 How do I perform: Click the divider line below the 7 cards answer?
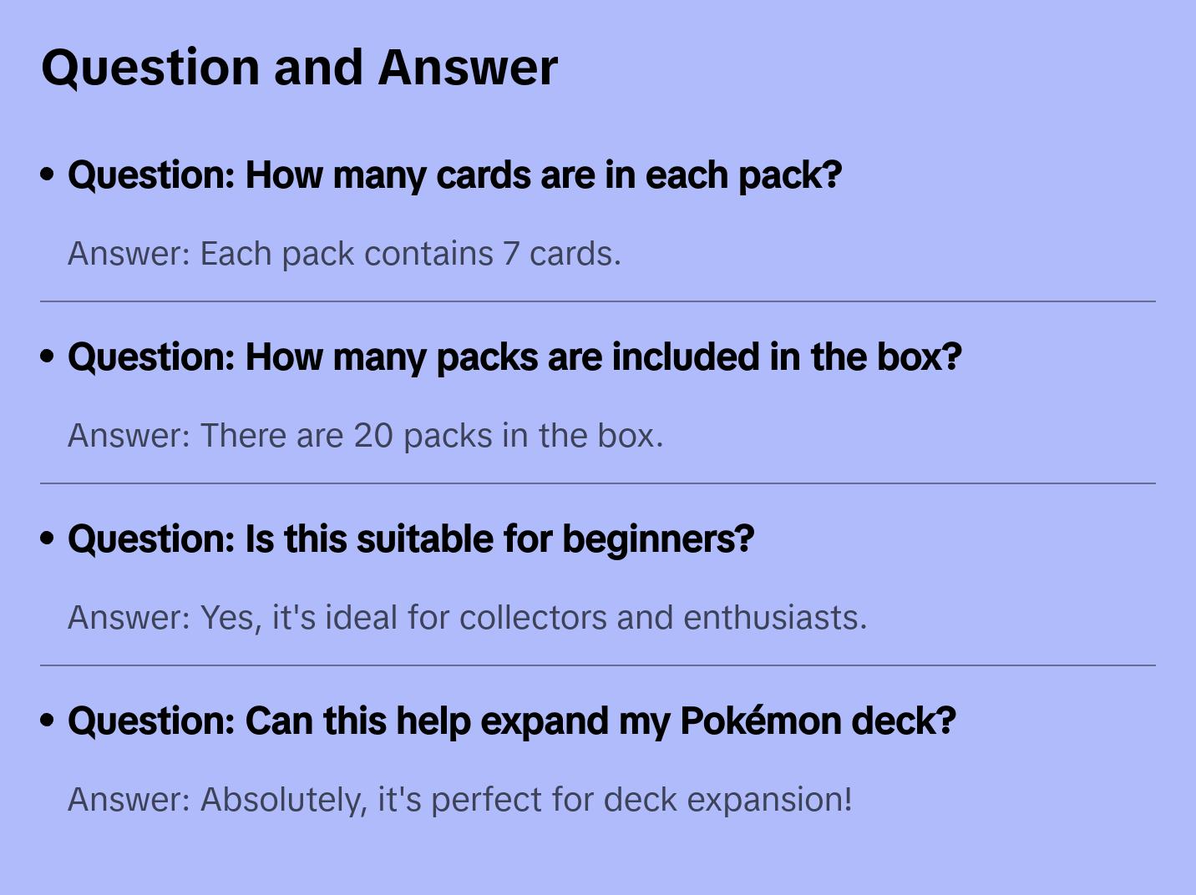coord(598,301)
